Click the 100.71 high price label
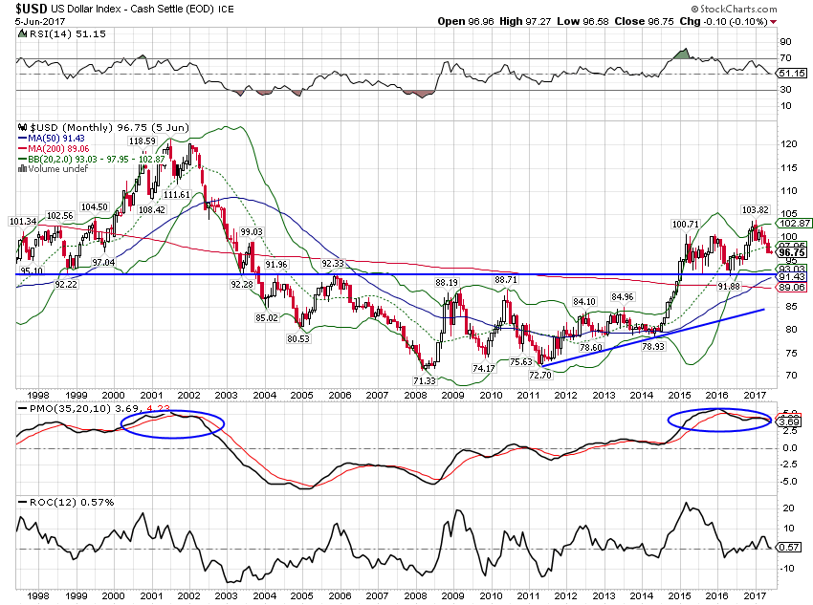This screenshot has width=813, height=605. point(686,225)
